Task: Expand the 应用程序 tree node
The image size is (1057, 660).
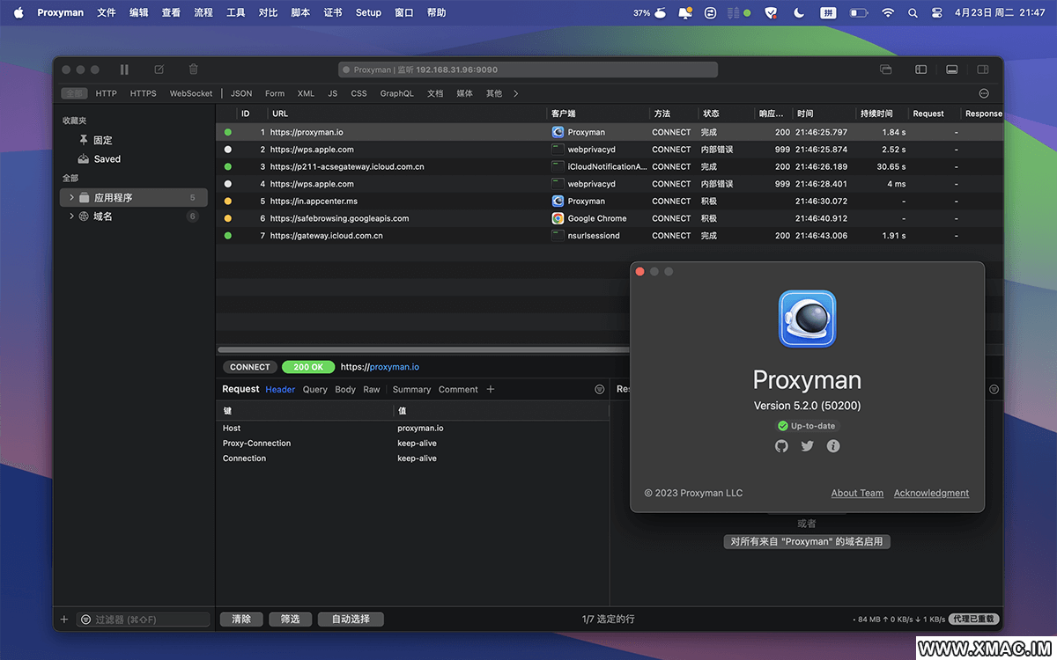Action: click(71, 198)
